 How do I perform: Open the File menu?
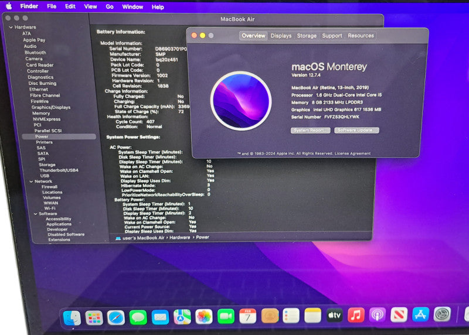coord(52,6)
